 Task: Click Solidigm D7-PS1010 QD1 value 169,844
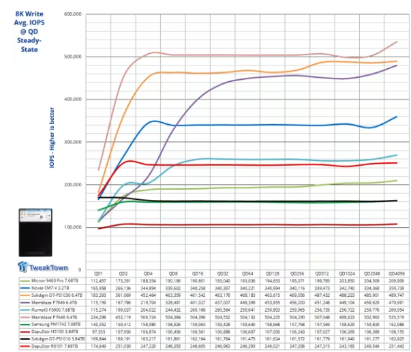coord(98,339)
